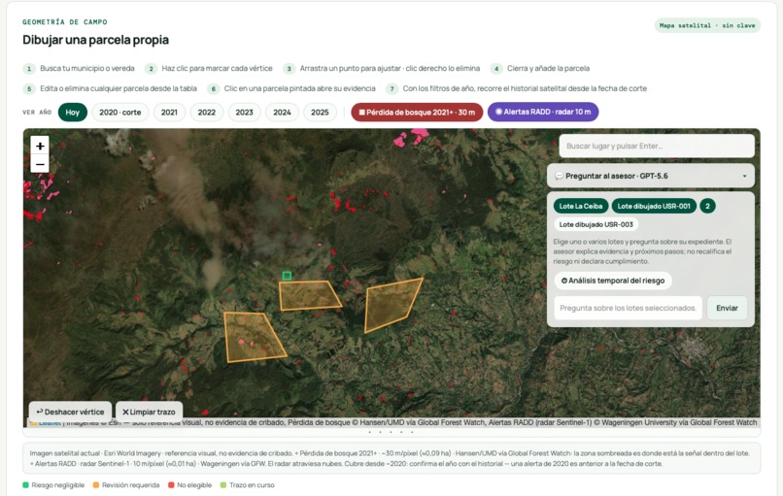
Task: Select the Hoy year filter
Action: pyautogui.click(x=73, y=113)
